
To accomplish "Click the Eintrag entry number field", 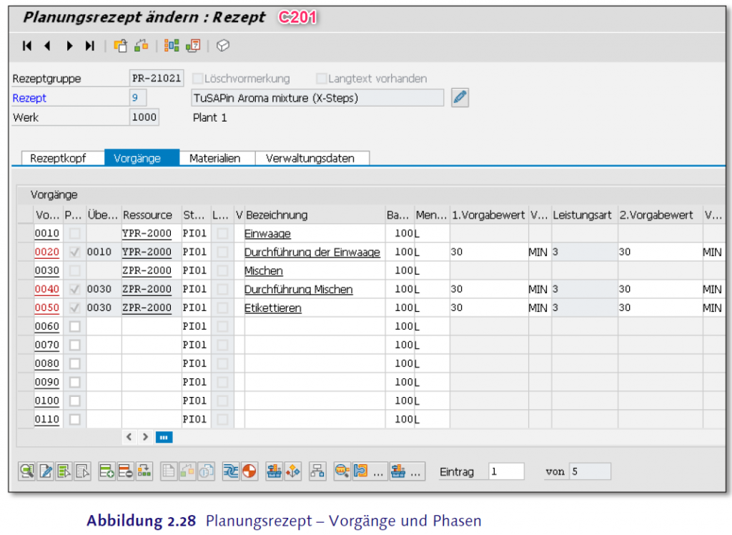I will [x=506, y=471].
